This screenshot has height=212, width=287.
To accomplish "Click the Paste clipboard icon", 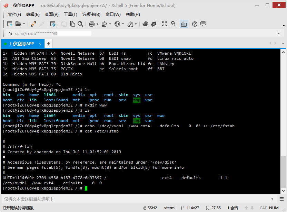I will click(x=72, y=24).
